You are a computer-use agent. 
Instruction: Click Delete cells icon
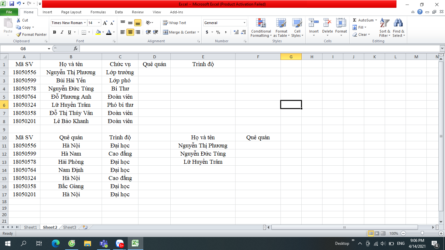pyautogui.click(x=327, y=23)
